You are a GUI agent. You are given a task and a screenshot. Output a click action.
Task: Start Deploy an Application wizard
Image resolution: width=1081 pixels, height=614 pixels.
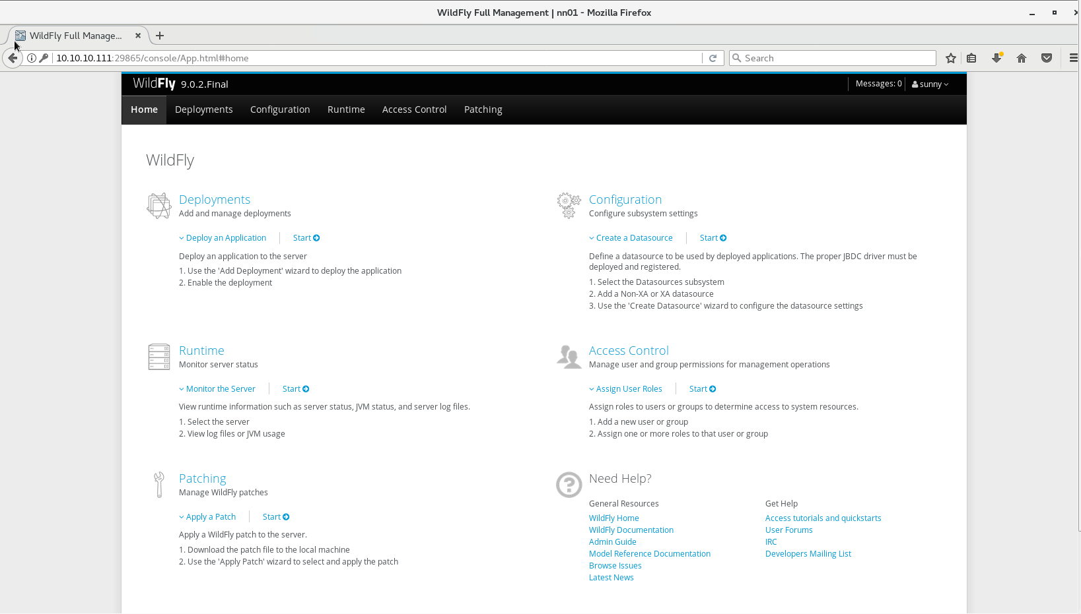pyautogui.click(x=306, y=238)
